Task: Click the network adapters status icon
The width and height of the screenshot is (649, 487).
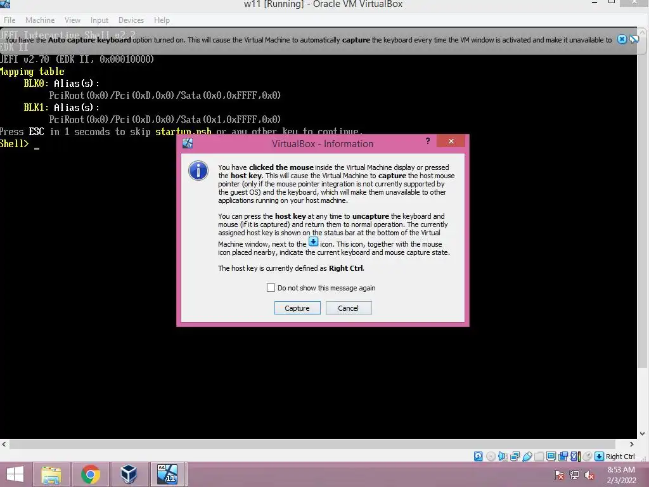Action: 515,457
